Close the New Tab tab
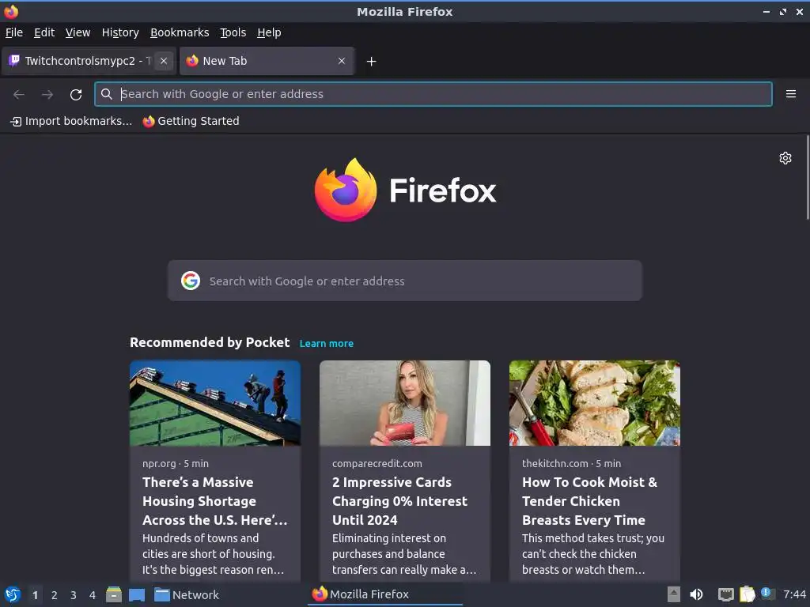The height and width of the screenshot is (607, 810). tap(342, 61)
